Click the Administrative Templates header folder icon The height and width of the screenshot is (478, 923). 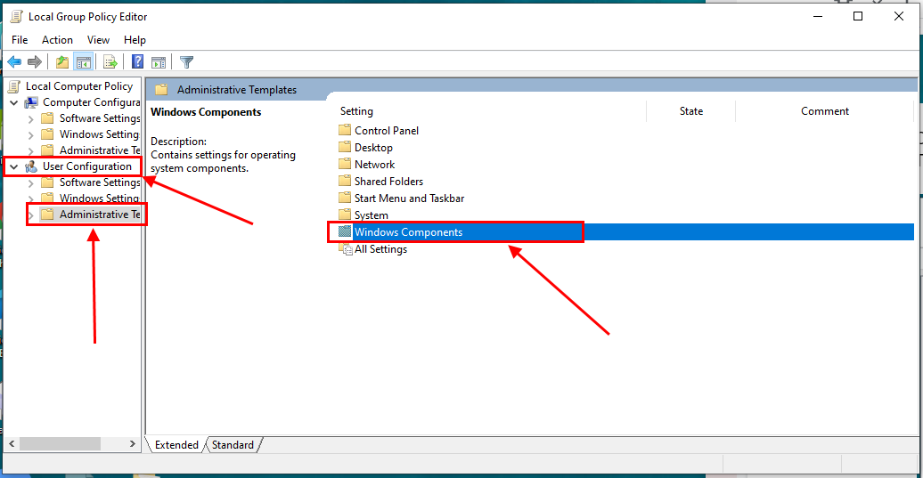coord(161,89)
